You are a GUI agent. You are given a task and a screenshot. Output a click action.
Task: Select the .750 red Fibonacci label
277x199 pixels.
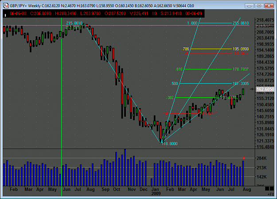[184, 53]
